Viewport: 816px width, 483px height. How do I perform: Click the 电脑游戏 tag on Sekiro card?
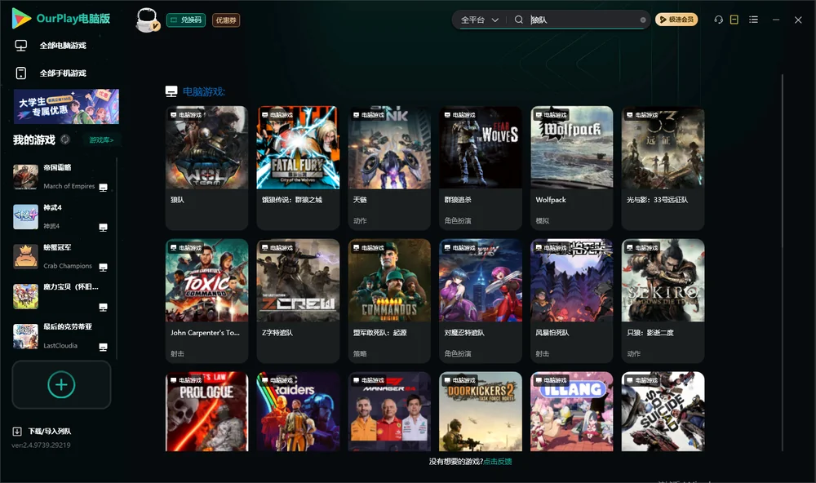pyautogui.click(x=641, y=248)
